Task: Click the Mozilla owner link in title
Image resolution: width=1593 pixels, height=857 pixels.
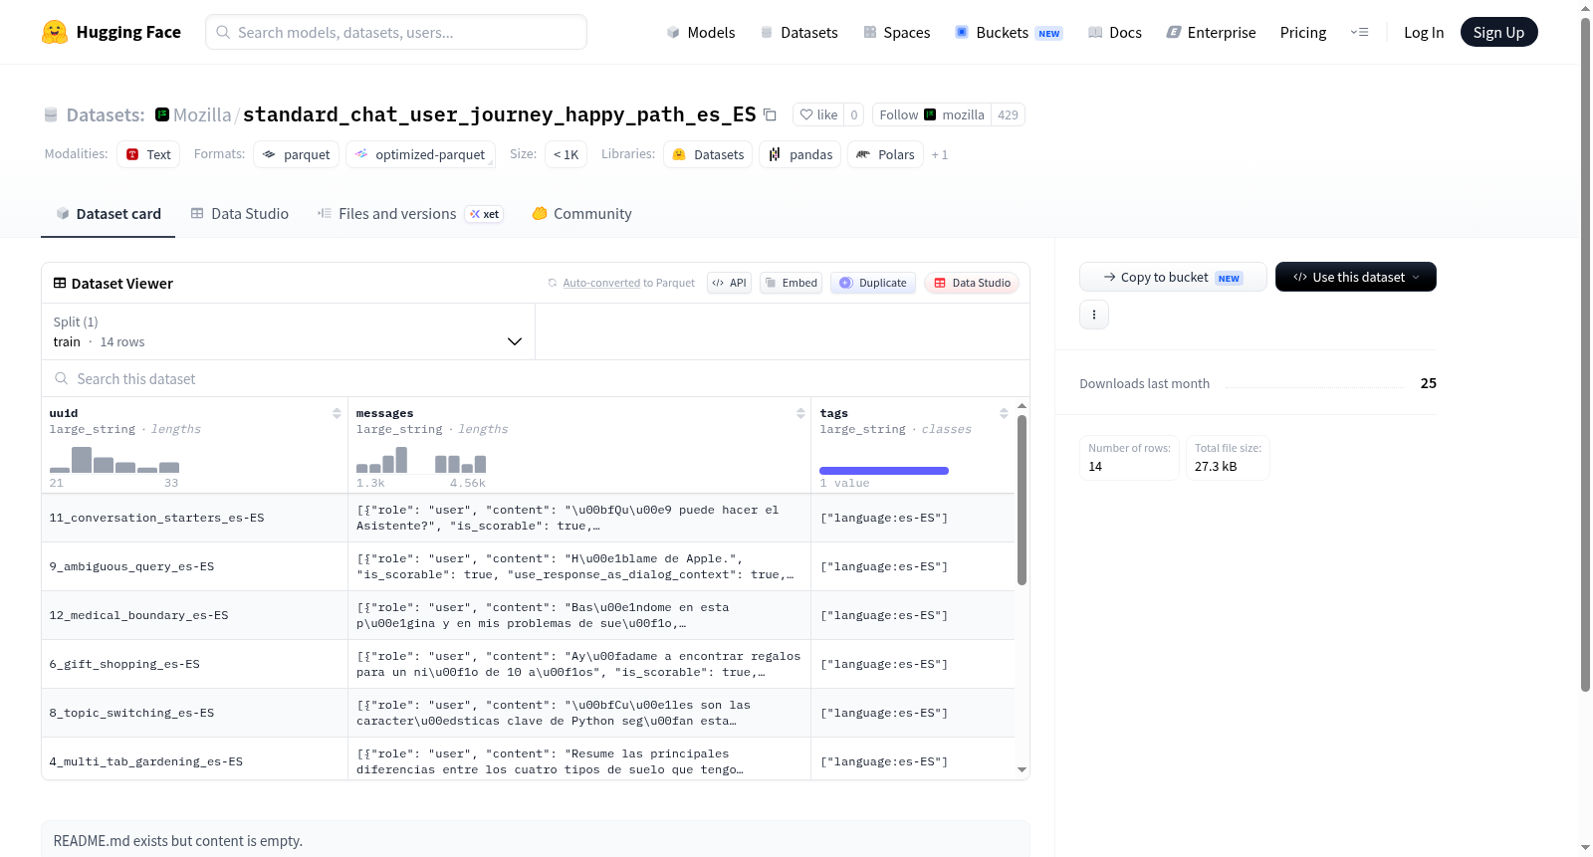Action: (x=202, y=114)
